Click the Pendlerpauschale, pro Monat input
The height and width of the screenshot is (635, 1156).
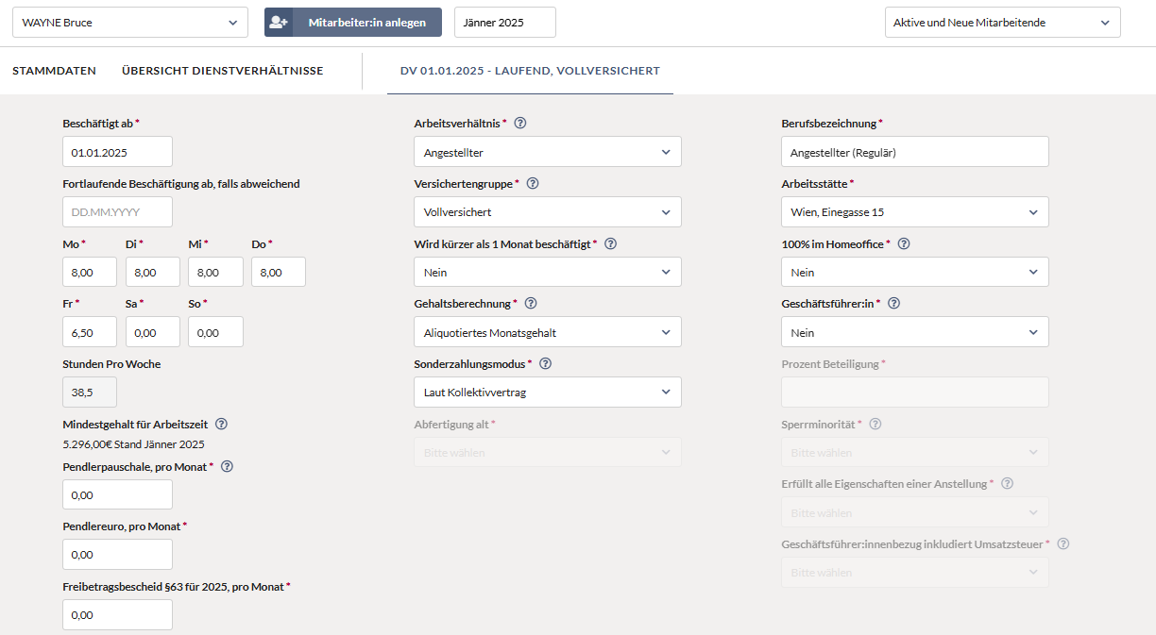(118, 494)
